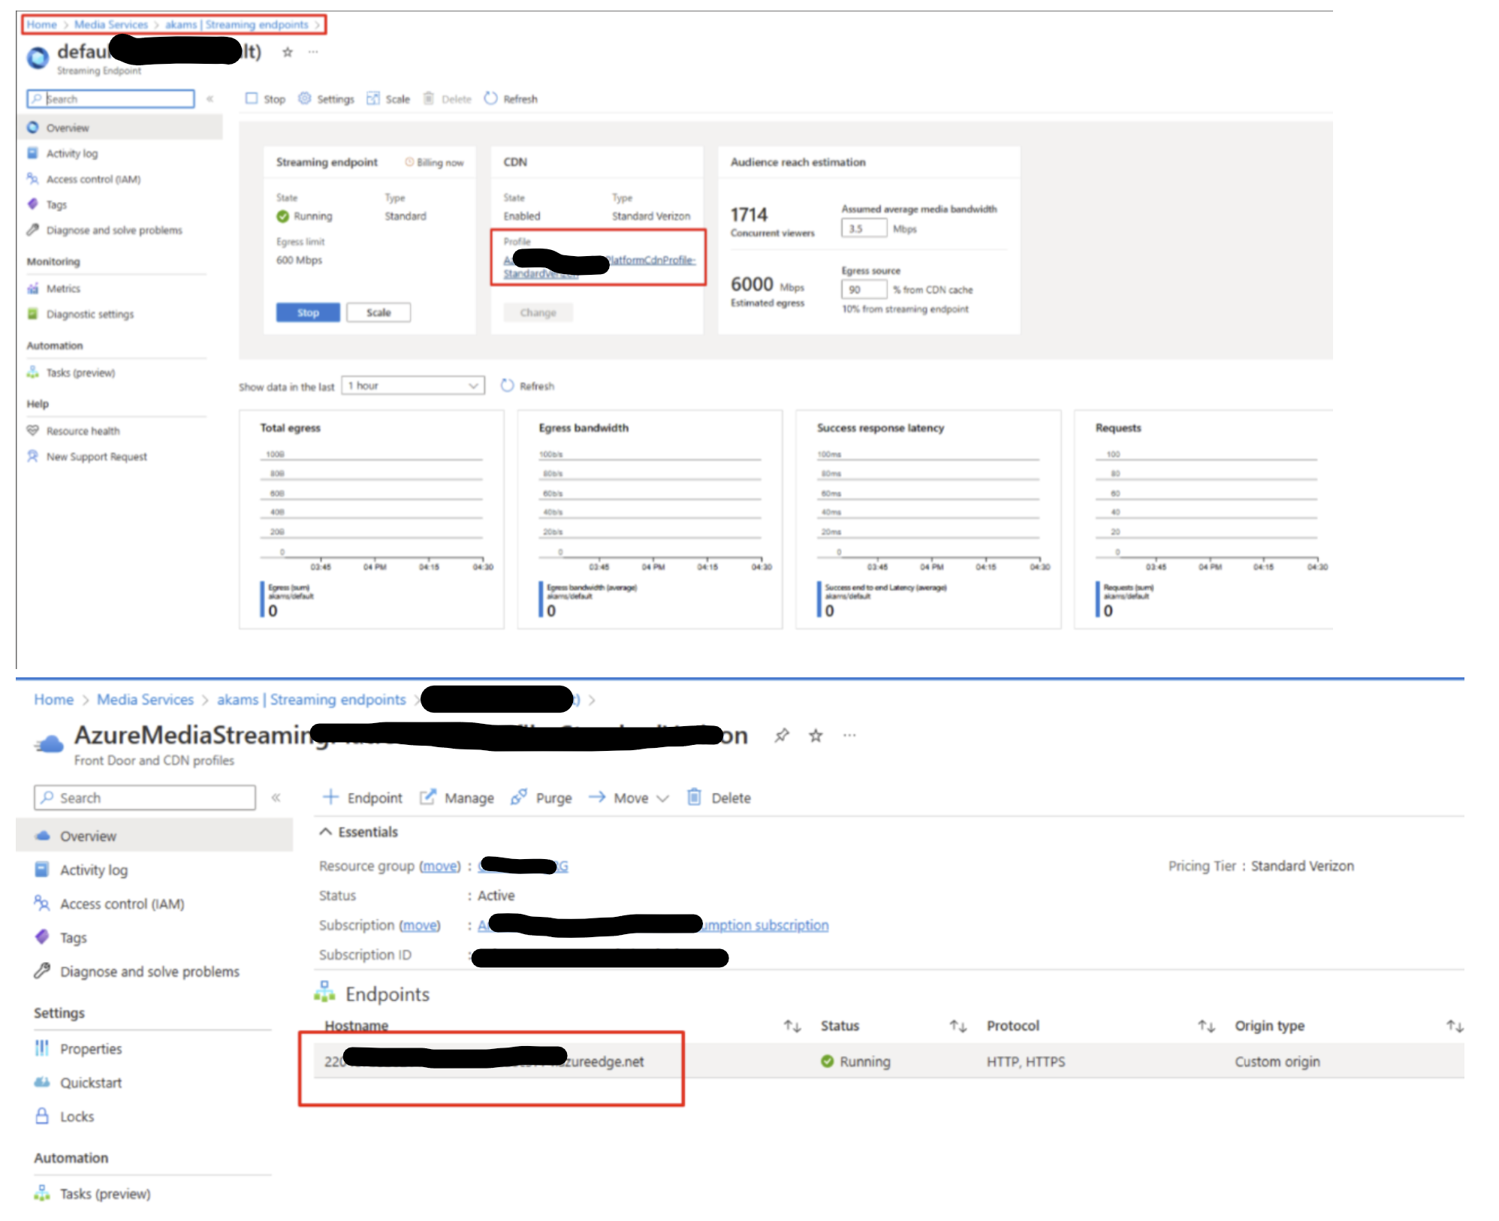This screenshot has height=1221, width=1499.
Task: Pin the CDN profile using the pin icon
Action: point(782,735)
